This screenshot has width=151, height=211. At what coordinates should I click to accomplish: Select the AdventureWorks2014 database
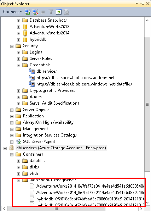point(50,33)
